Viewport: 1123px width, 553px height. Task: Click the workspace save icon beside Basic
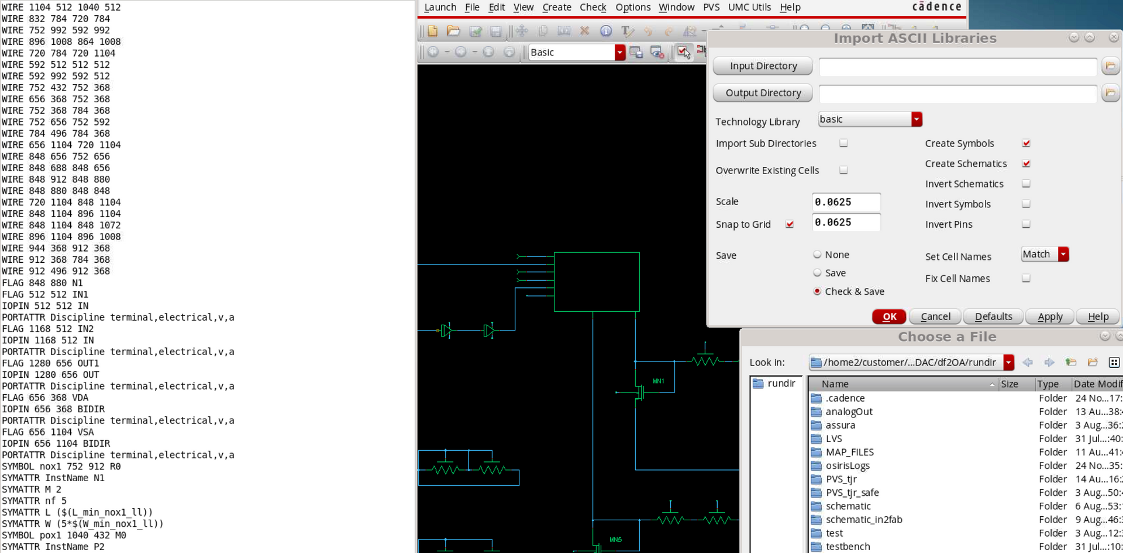636,53
